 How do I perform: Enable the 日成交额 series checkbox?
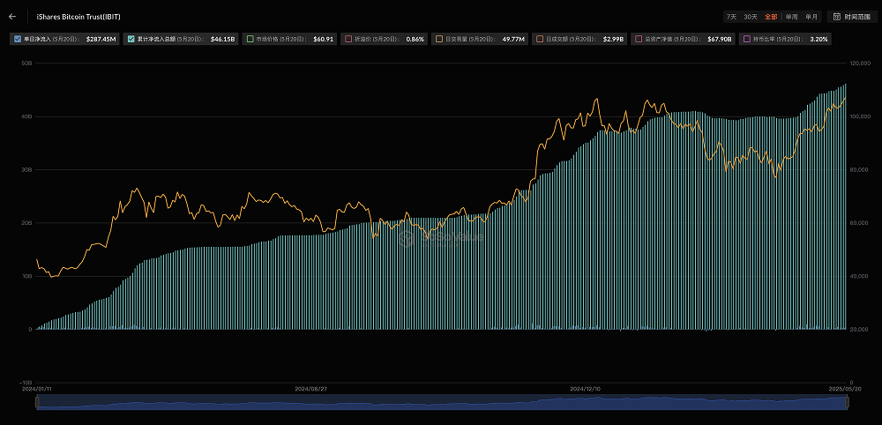point(540,40)
